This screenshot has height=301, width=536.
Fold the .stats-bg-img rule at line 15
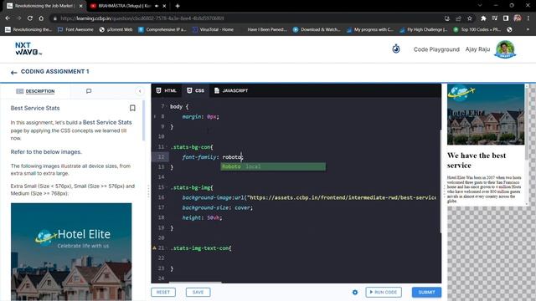coord(167,187)
